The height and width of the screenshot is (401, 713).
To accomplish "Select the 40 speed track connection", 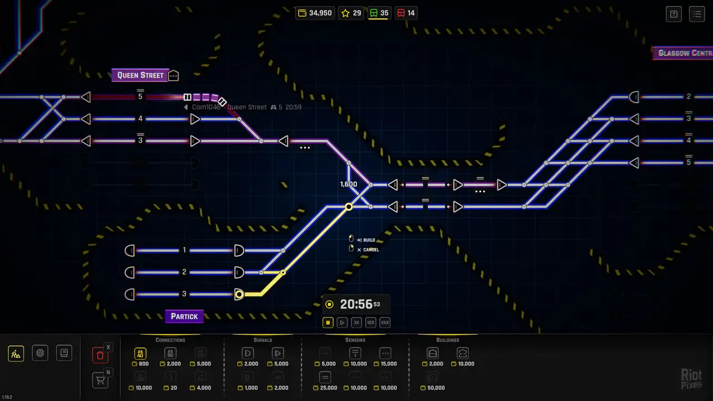I will tap(140, 353).
